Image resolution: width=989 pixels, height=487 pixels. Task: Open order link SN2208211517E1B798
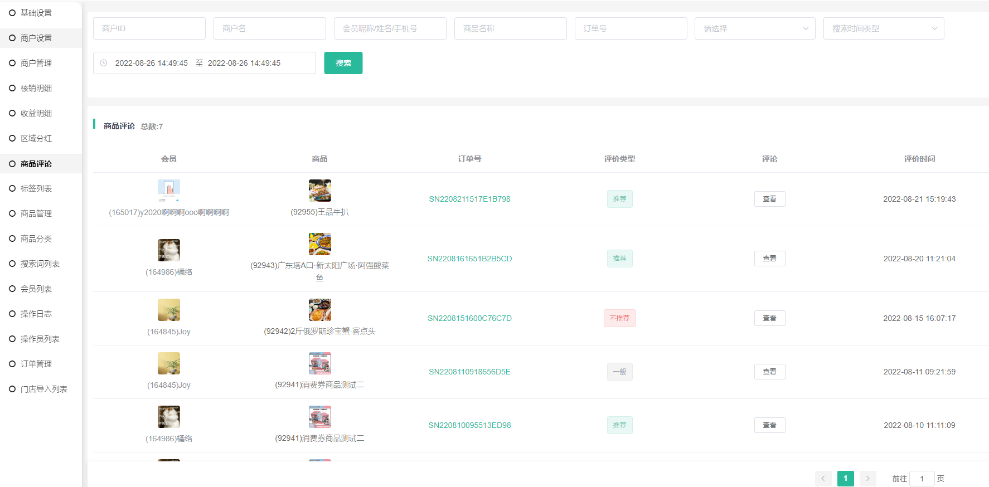point(469,199)
